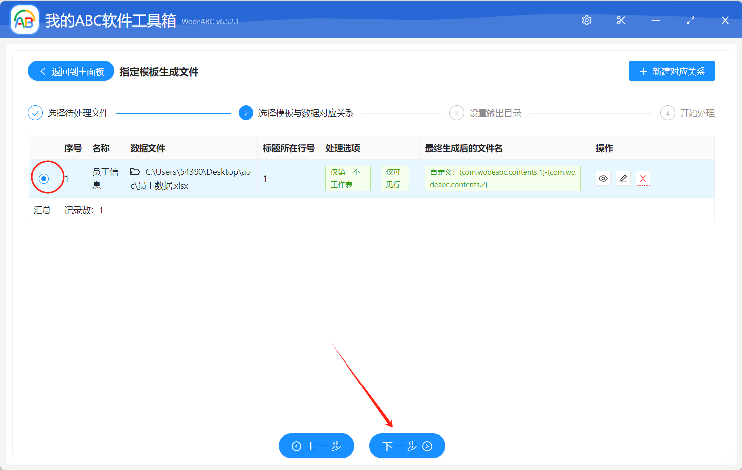Open the settings gear in title bar

point(586,20)
